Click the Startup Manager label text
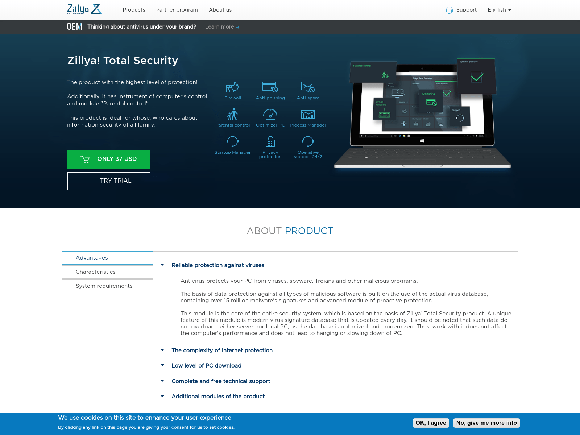The height and width of the screenshot is (435, 580). [x=232, y=152]
